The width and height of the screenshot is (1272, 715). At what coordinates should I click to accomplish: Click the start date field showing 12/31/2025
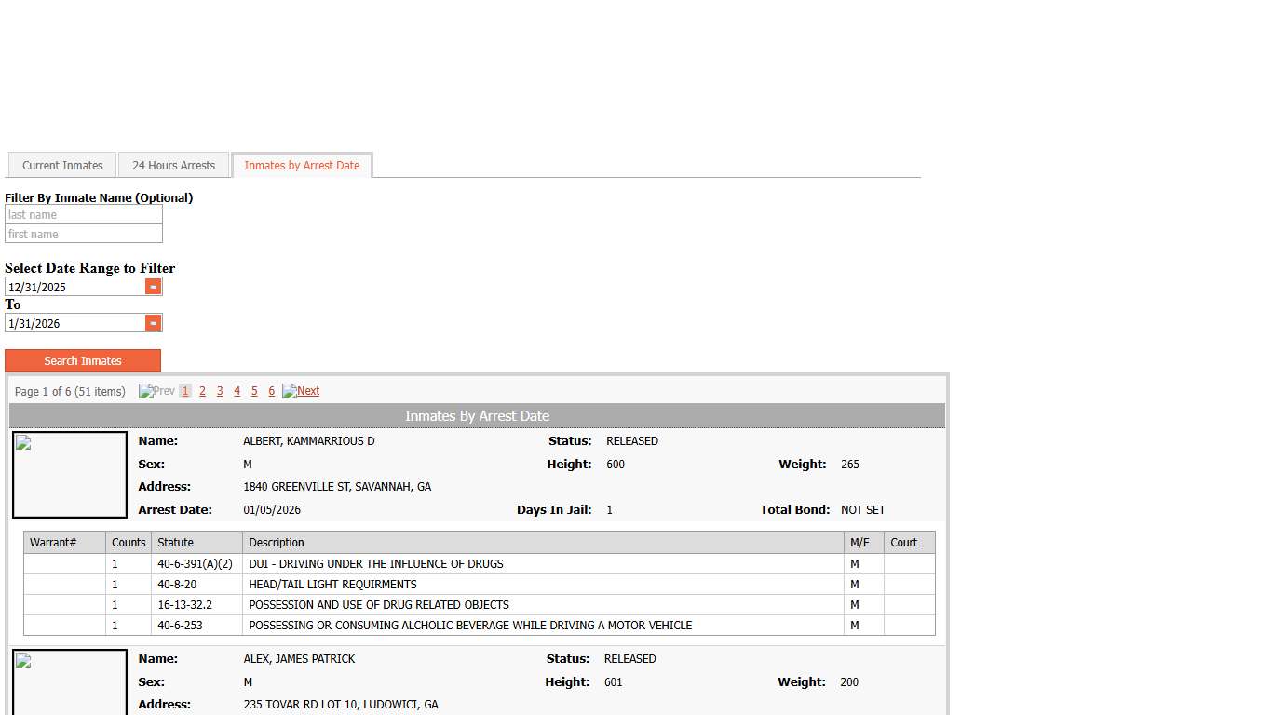tap(74, 288)
